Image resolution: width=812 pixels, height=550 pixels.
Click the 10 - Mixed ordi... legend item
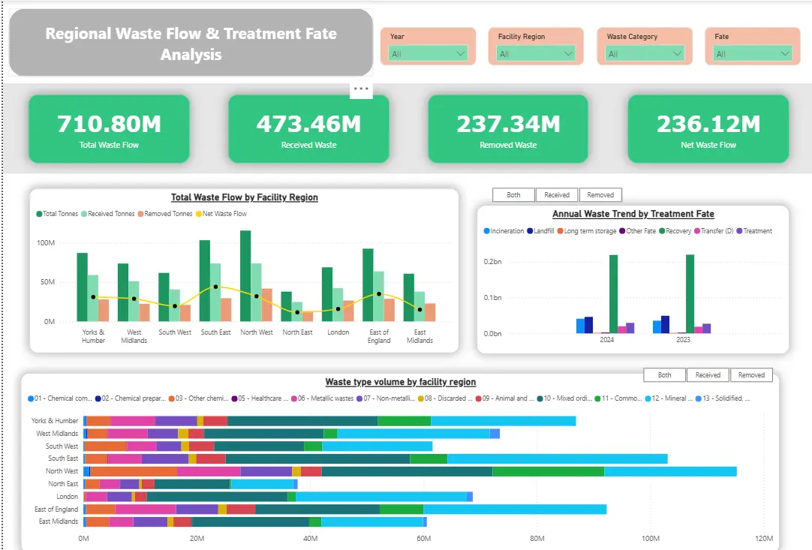tap(564, 398)
